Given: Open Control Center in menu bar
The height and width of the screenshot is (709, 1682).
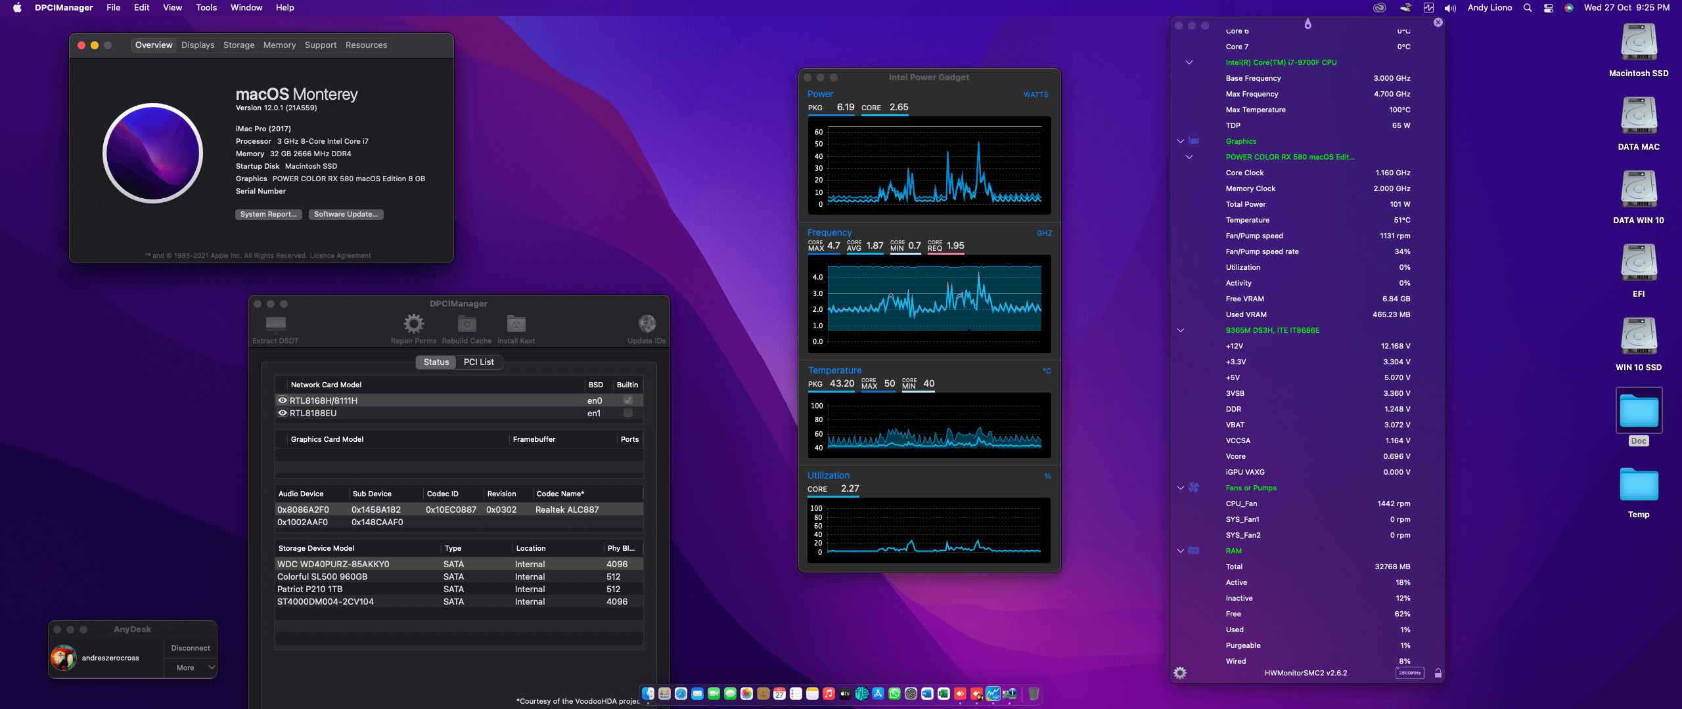Looking at the screenshot, I should pyautogui.click(x=1549, y=8).
